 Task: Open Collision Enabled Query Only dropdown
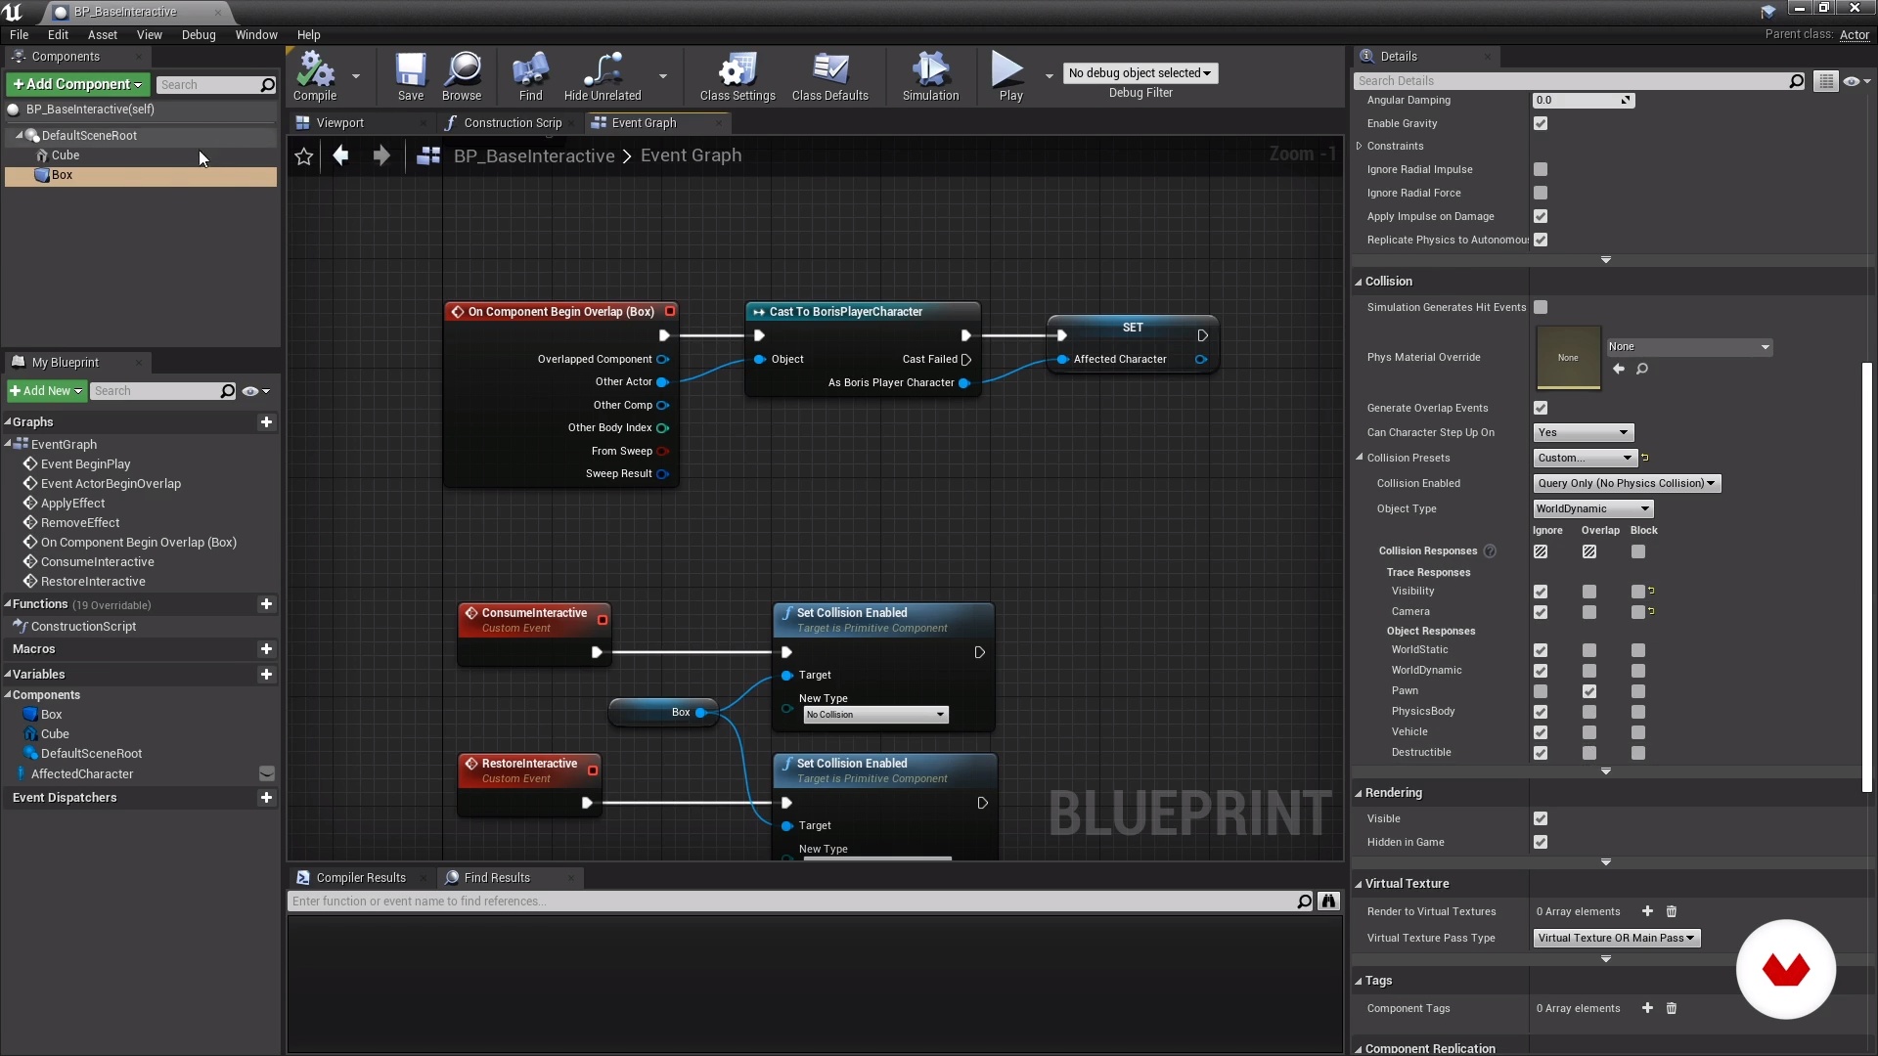[1627, 484]
